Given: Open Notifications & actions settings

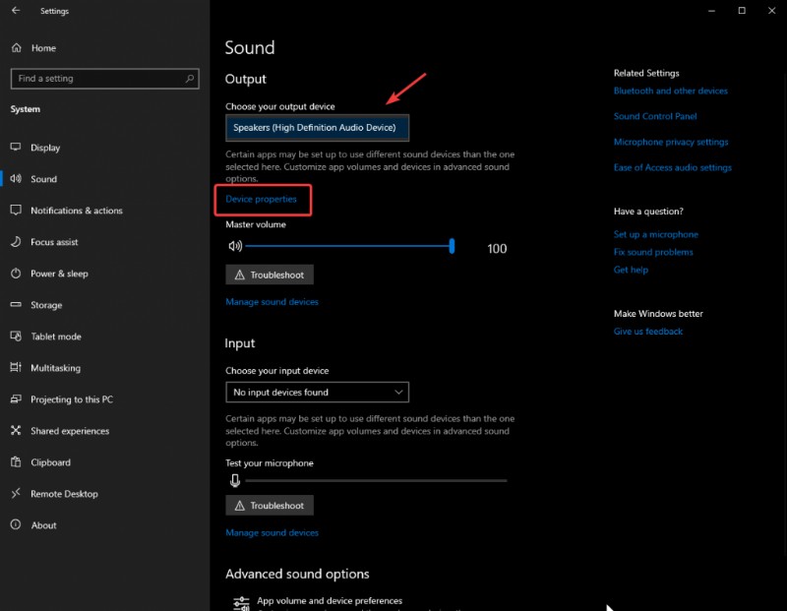Looking at the screenshot, I should pos(17,211).
